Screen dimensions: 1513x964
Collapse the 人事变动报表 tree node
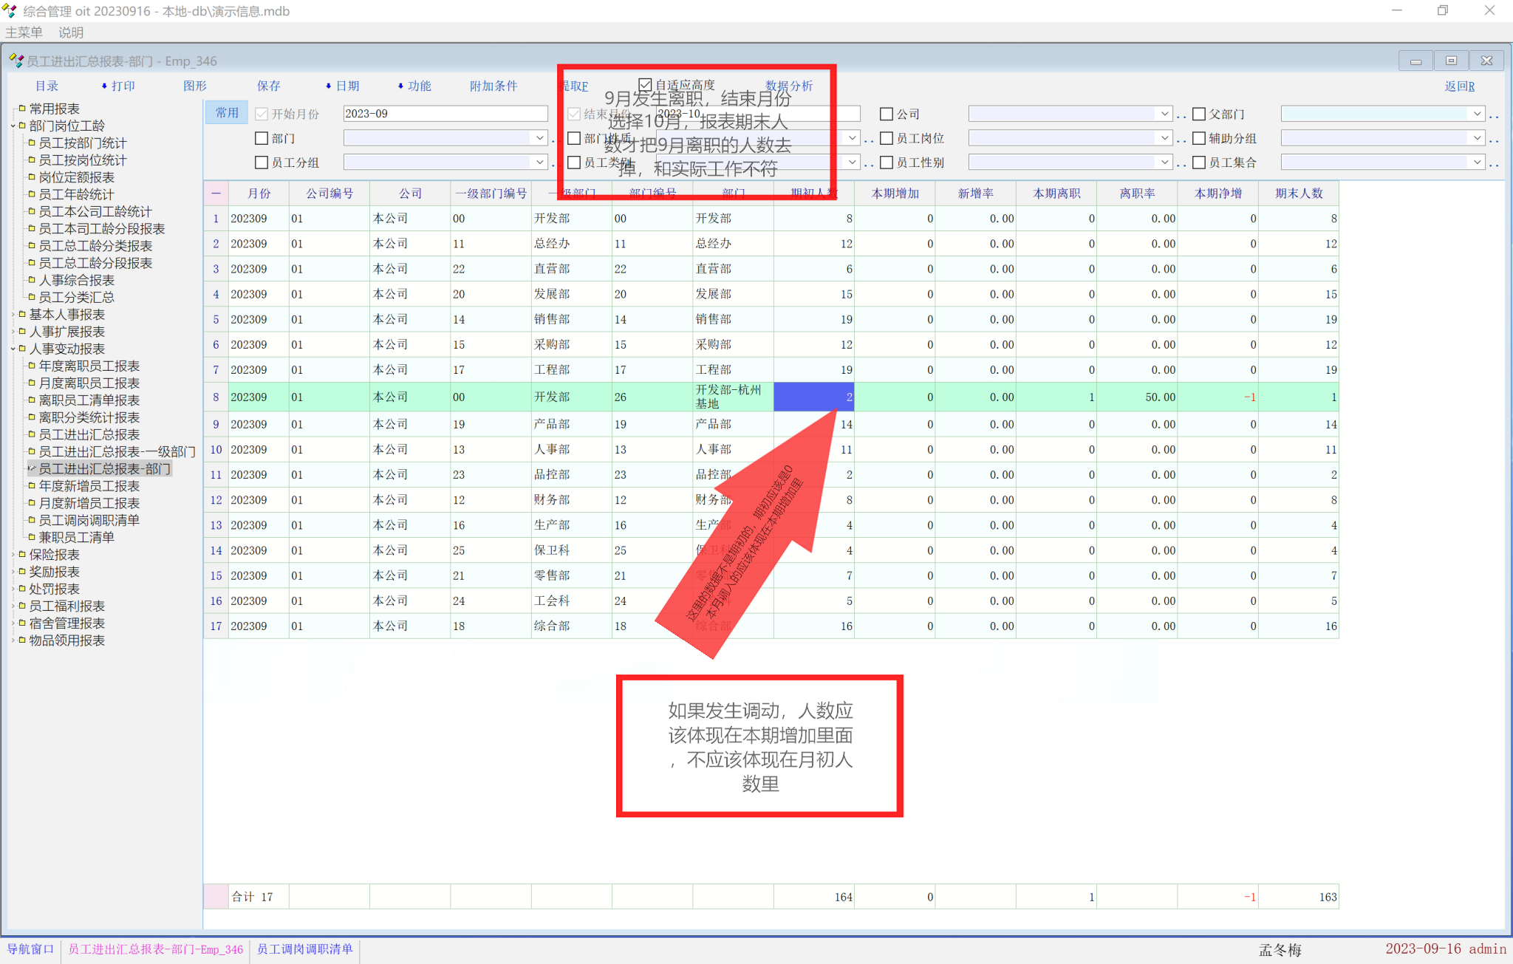coord(13,349)
